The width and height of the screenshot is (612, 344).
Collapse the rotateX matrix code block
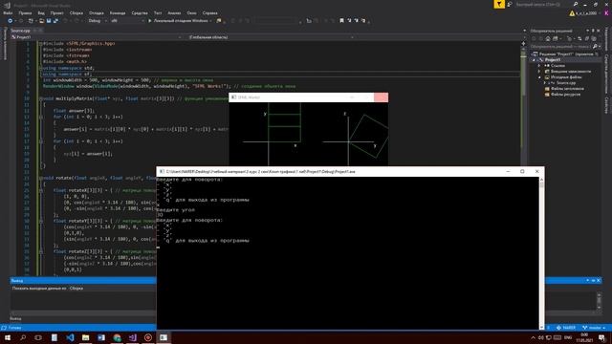point(40,190)
